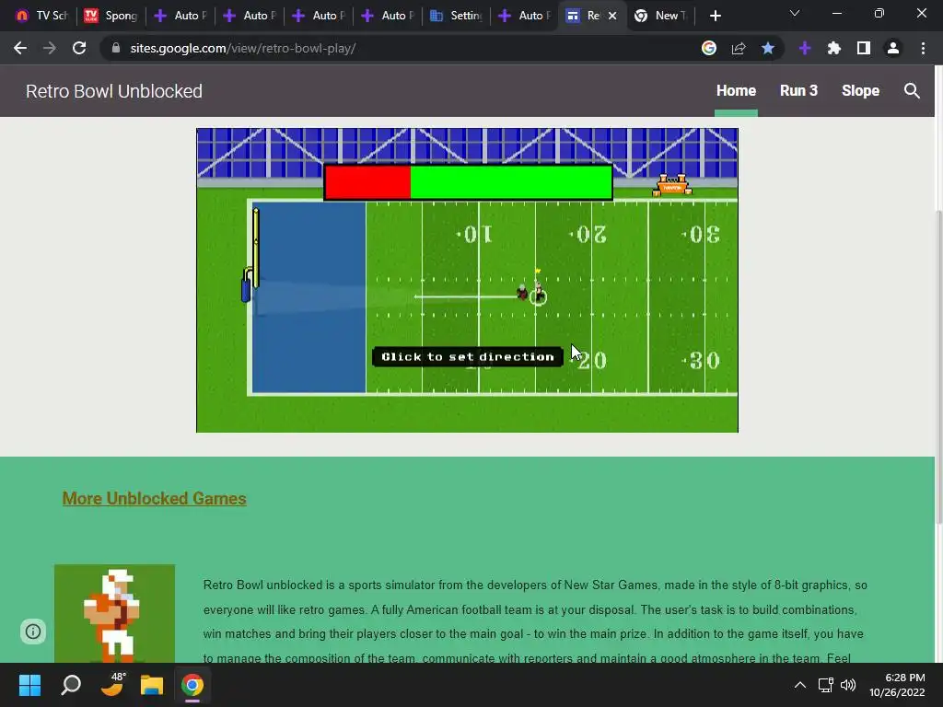This screenshot has width=943, height=707.
Task: Open a new browser tab
Action: [715, 16]
